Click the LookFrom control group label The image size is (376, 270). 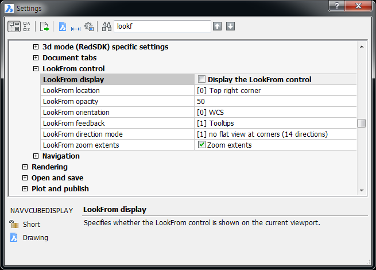click(73, 68)
